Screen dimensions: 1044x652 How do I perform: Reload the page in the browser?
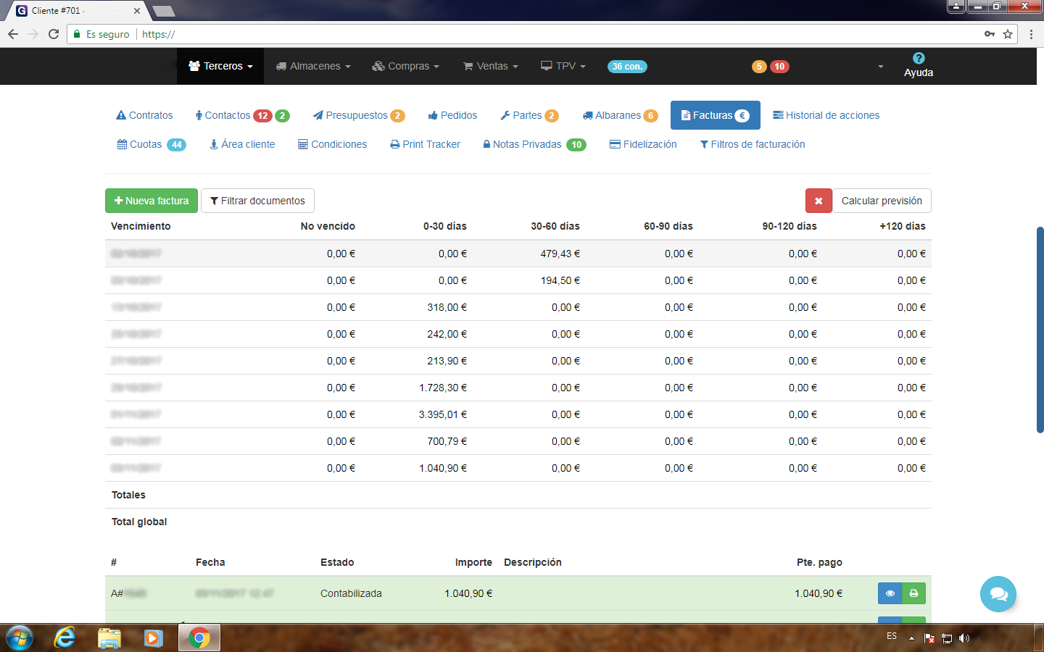click(54, 34)
